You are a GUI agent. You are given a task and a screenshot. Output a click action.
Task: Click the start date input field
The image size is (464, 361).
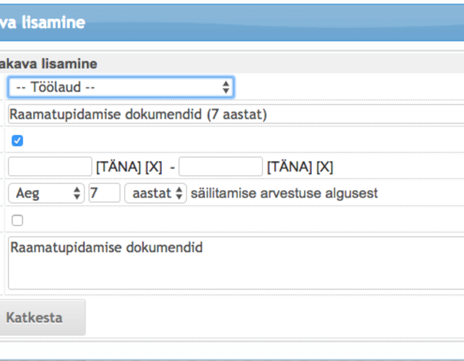click(x=50, y=167)
